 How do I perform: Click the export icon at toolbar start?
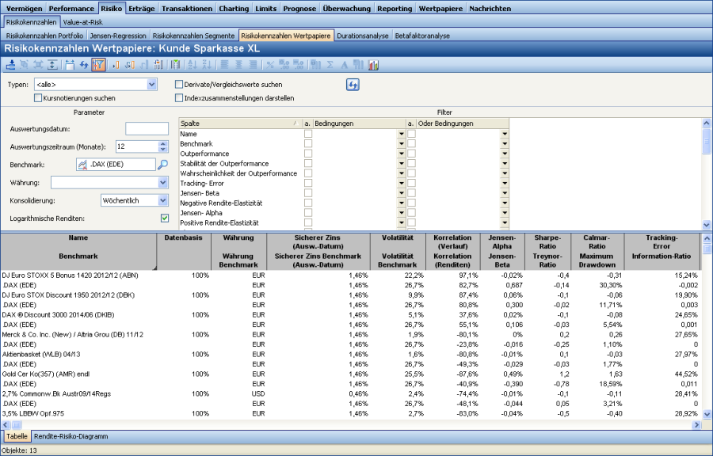[x=11, y=64]
